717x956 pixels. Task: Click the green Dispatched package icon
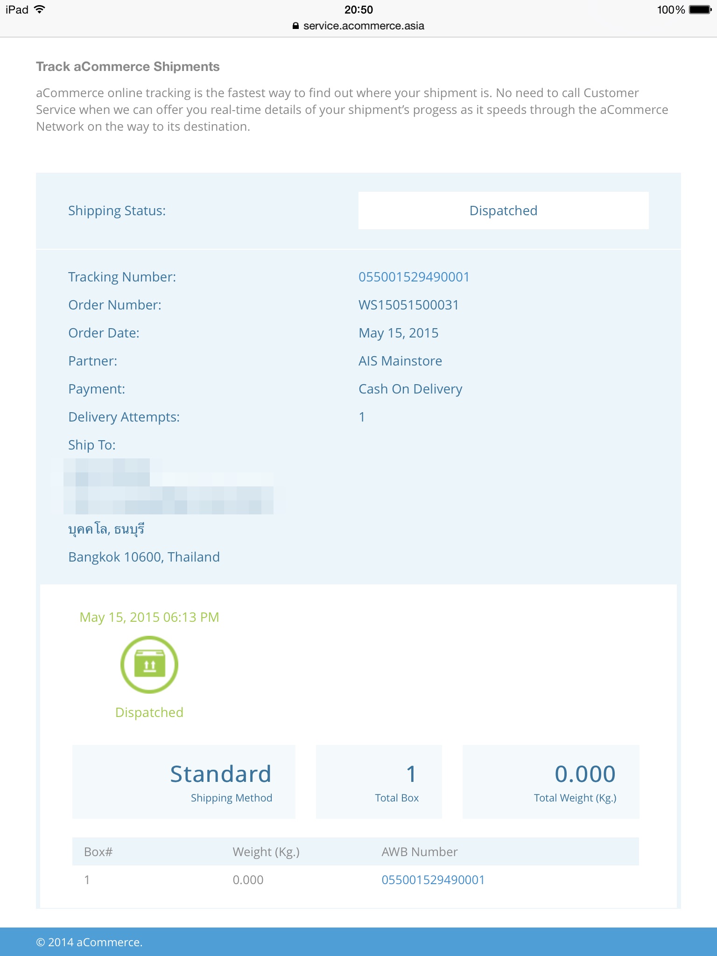(x=149, y=664)
